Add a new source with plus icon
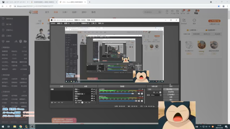 click(76, 103)
